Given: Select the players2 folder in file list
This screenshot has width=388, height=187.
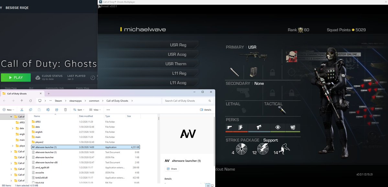Looking at the screenshot, I should [x=86, y=142].
